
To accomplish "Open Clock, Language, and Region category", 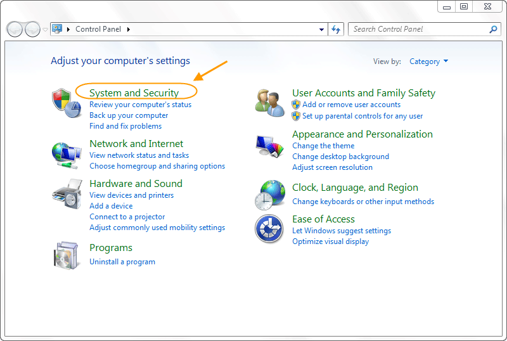I will pyautogui.click(x=355, y=188).
